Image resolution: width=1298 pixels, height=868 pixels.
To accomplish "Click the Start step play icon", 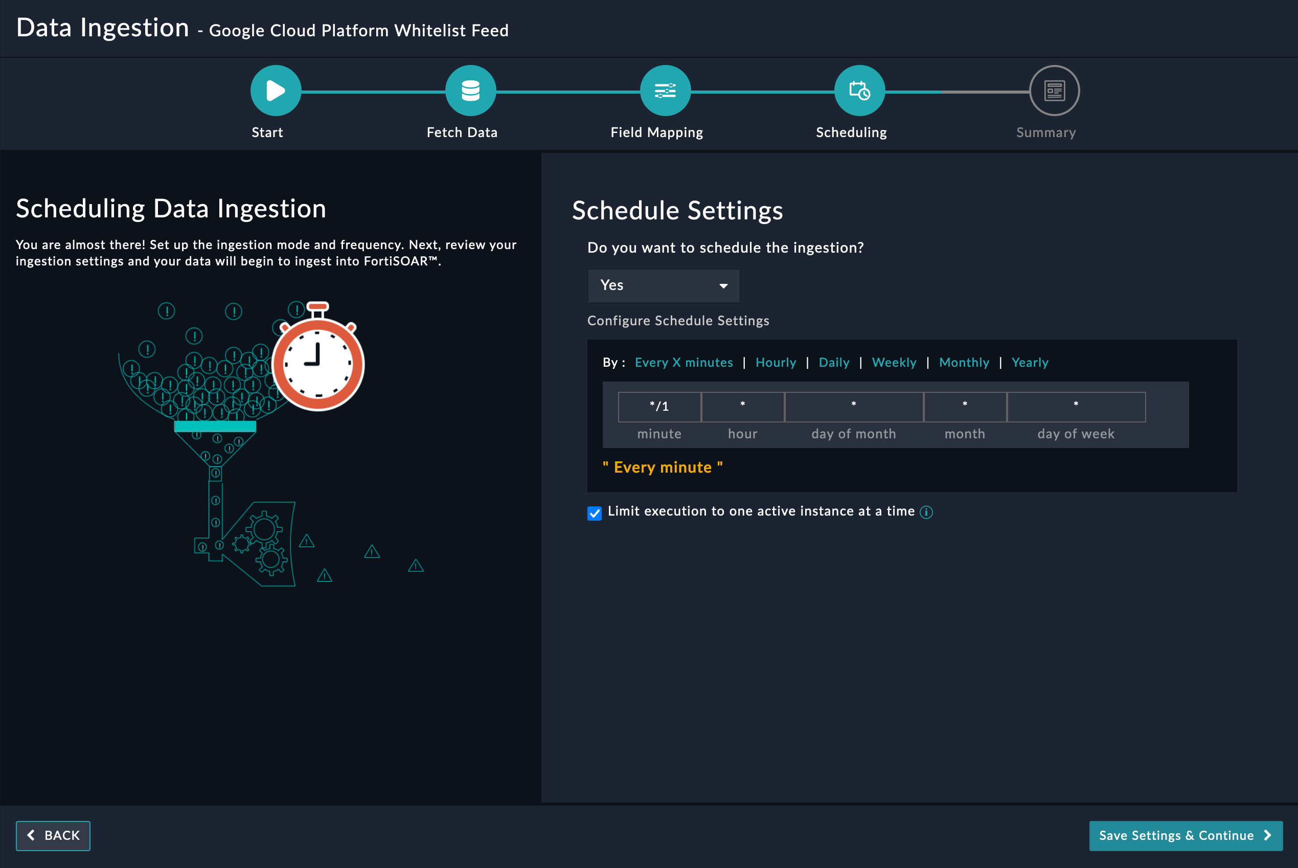I will point(276,90).
